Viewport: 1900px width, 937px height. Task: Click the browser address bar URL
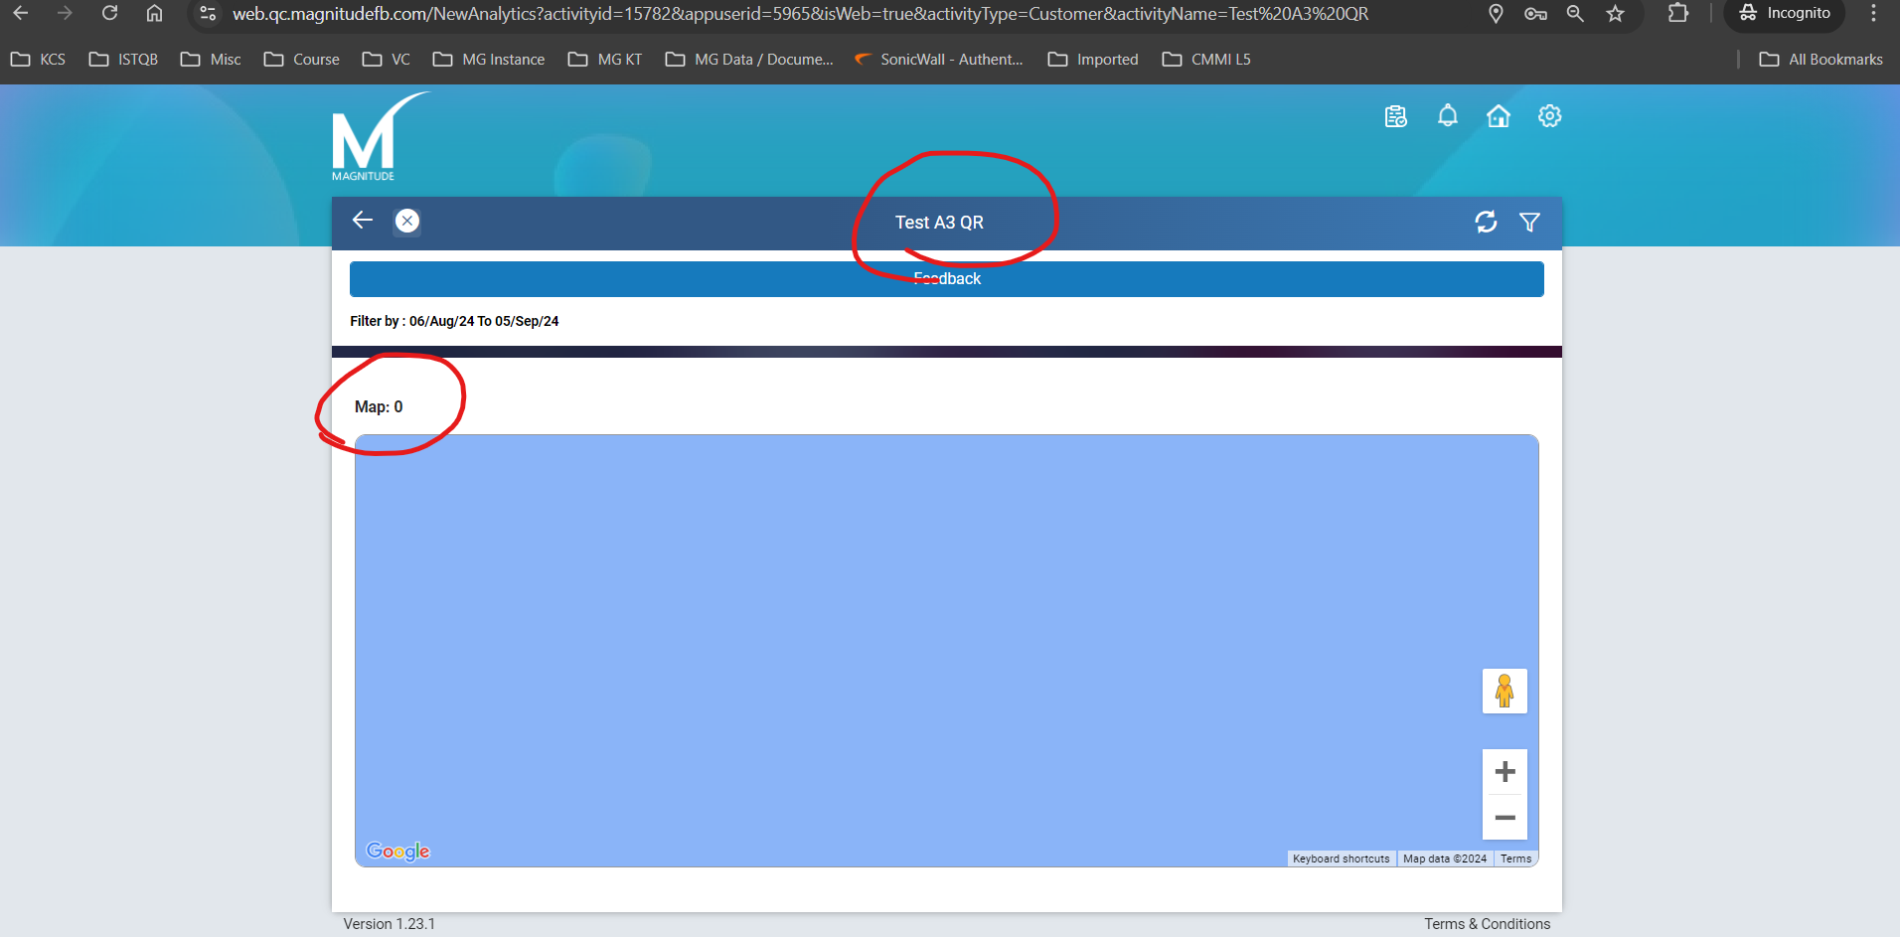click(x=800, y=14)
